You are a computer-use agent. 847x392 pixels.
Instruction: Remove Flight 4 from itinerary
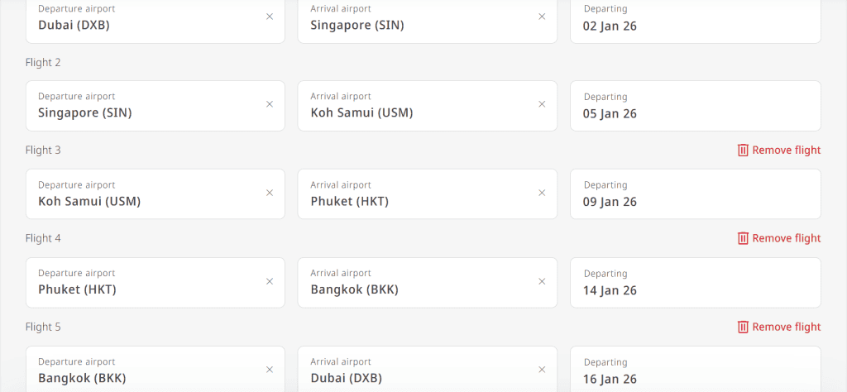pyautogui.click(x=778, y=238)
